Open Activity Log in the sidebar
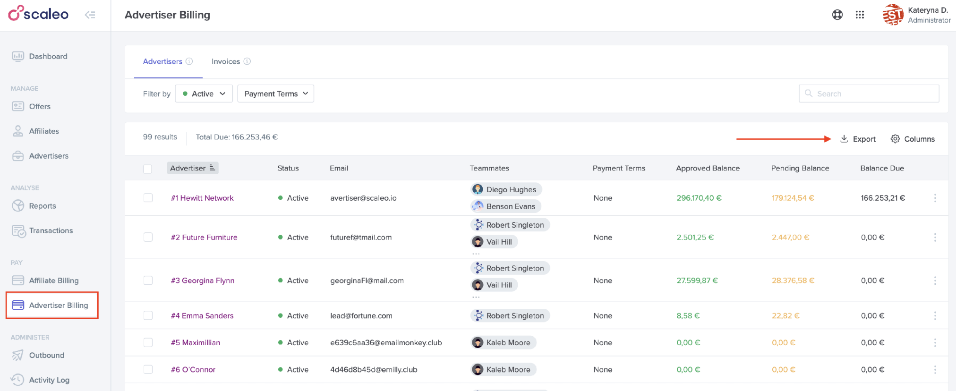956x391 pixels. [x=41, y=380]
